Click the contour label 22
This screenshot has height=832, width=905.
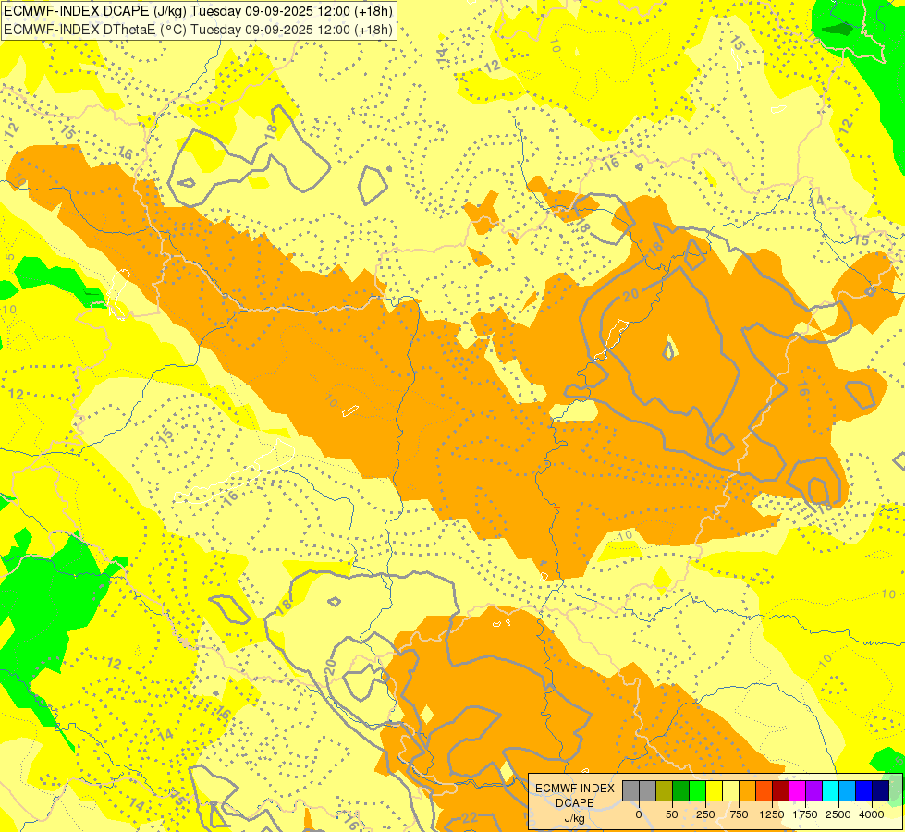point(470,817)
